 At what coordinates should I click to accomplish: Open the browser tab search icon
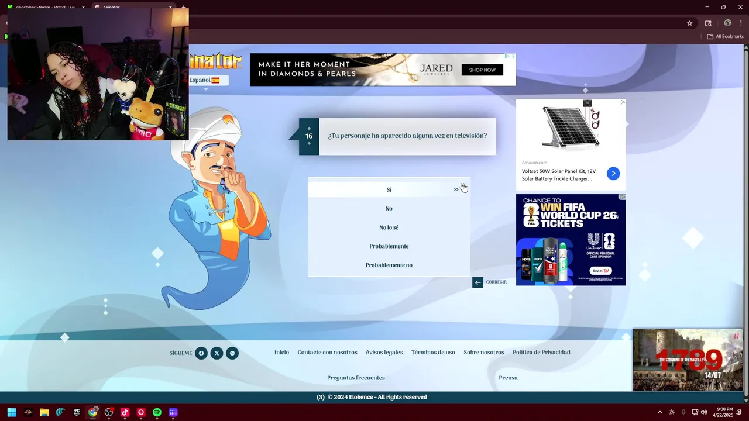coord(708,23)
